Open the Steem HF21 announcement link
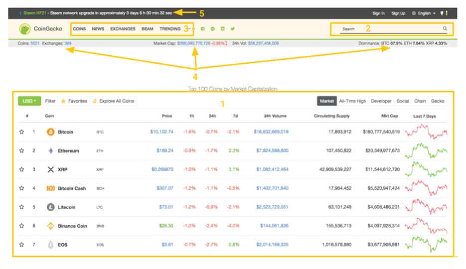 pyautogui.click(x=35, y=13)
